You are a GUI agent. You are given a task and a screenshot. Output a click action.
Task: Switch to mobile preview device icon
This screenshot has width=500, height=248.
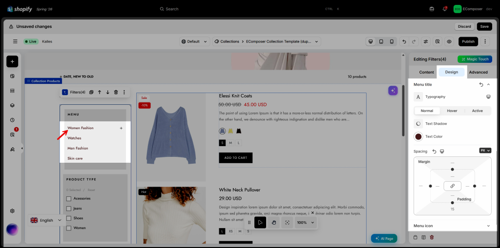point(392,41)
